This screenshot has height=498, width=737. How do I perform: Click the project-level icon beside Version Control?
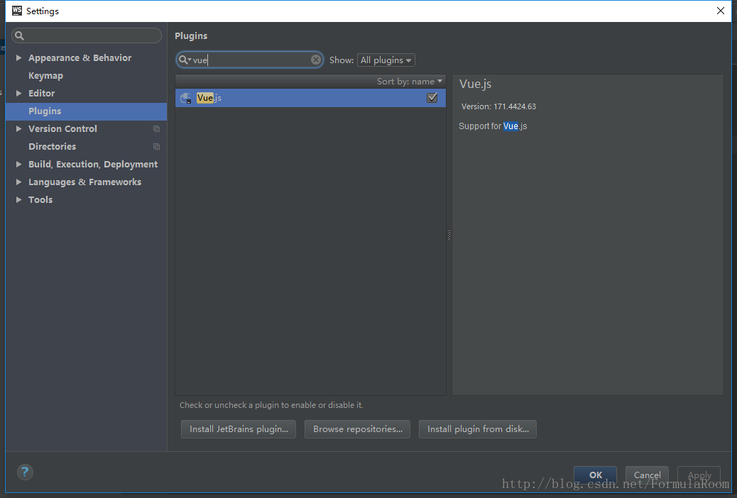coord(156,128)
